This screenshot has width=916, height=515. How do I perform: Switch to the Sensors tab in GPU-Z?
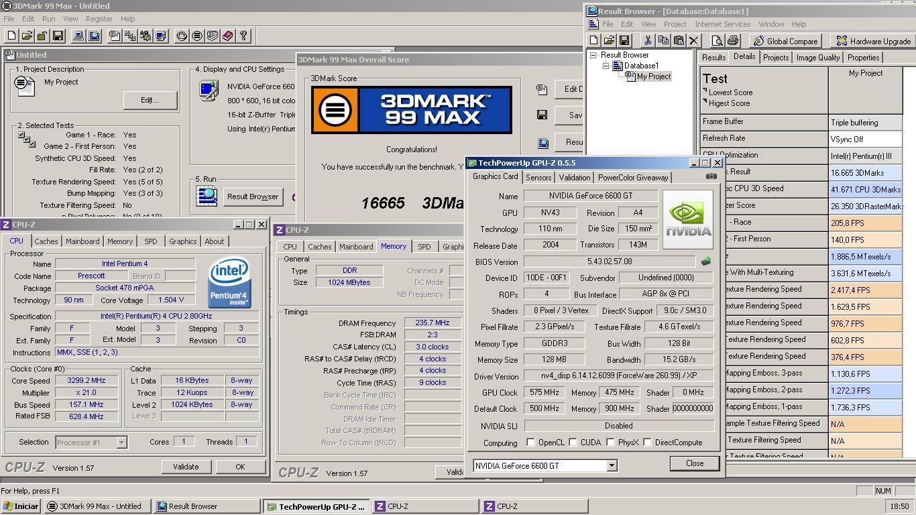538,178
